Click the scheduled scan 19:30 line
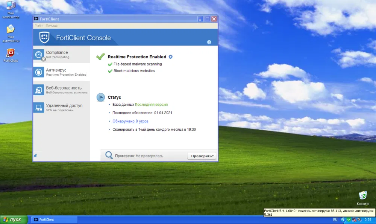 click(x=154, y=130)
